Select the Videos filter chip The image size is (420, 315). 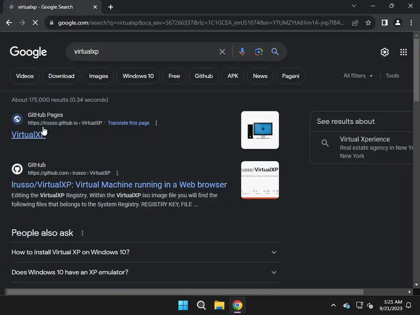pos(25,76)
